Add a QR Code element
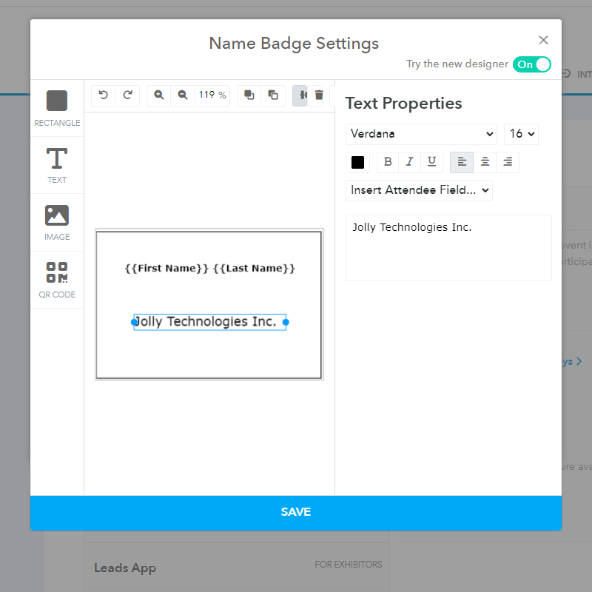Image resolution: width=592 pixels, height=592 pixels. tap(57, 280)
